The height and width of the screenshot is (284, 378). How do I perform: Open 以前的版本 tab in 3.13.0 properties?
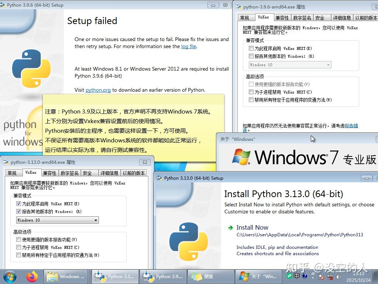point(134,173)
